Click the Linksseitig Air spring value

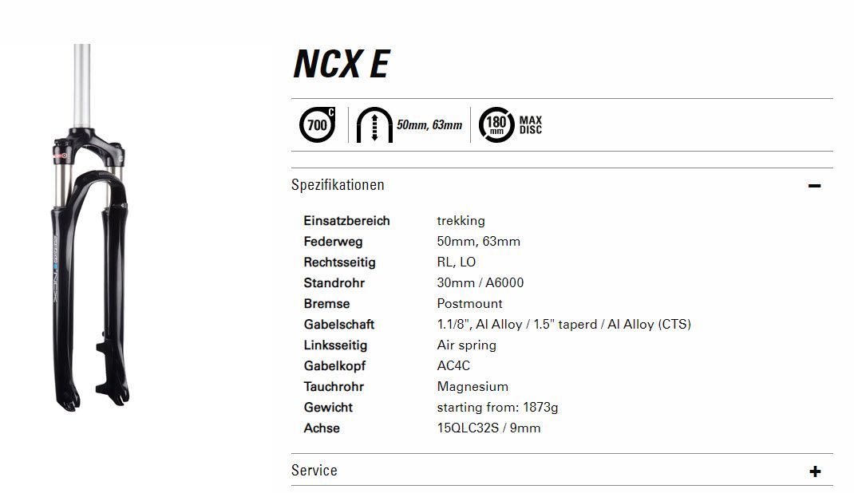466,345
